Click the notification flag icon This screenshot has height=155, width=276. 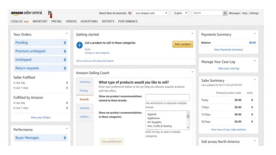tap(50, 14)
